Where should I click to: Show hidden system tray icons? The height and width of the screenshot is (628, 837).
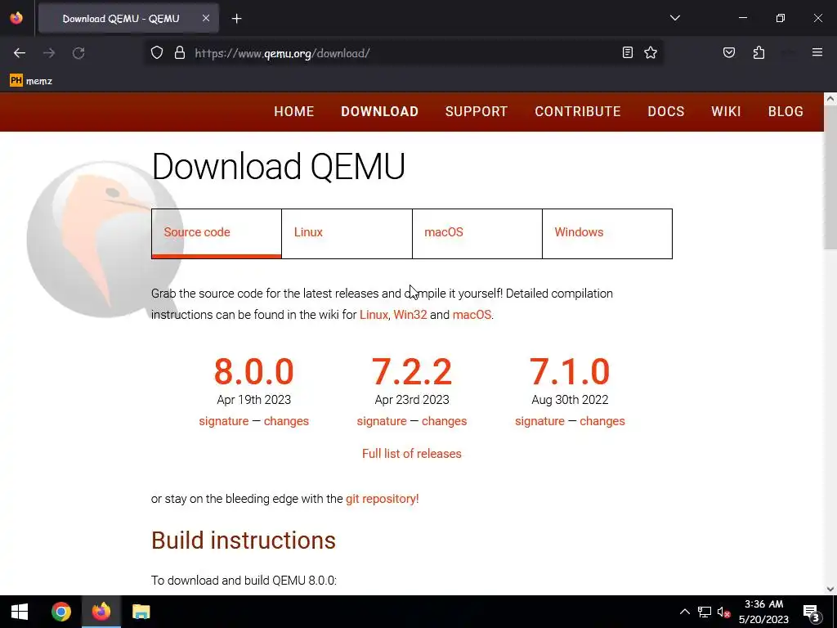pyautogui.click(x=684, y=612)
